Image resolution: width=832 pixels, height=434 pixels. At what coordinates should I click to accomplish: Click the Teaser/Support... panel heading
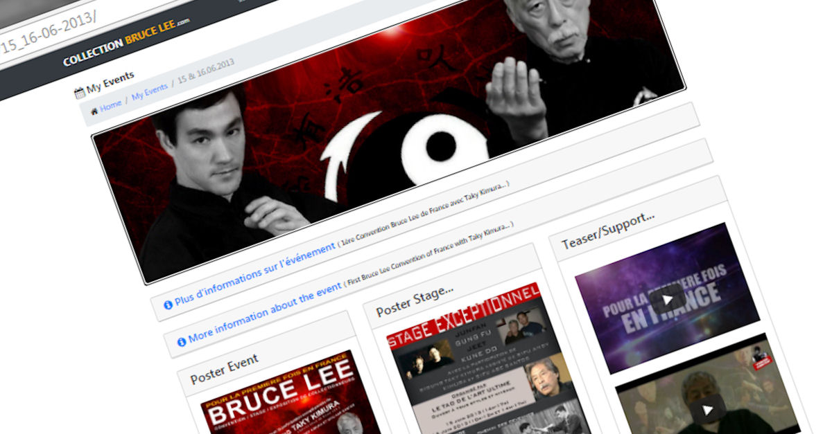coord(607,230)
